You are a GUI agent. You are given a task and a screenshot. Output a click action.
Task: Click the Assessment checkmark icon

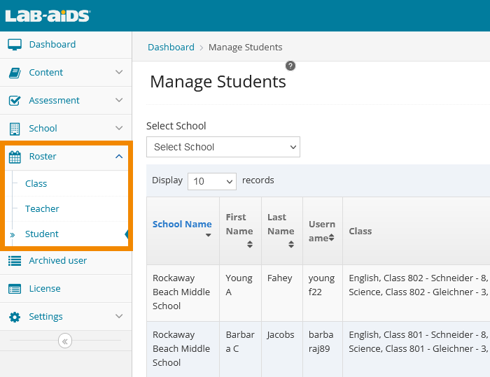click(15, 101)
